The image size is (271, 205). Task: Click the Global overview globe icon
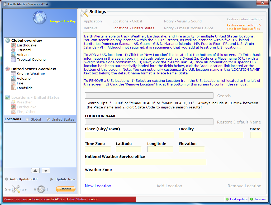click(x=8, y=40)
